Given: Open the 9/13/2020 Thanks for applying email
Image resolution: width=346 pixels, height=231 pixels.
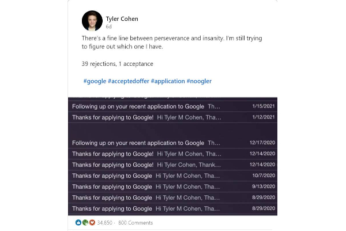Looking at the screenshot, I should click(172, 187).
